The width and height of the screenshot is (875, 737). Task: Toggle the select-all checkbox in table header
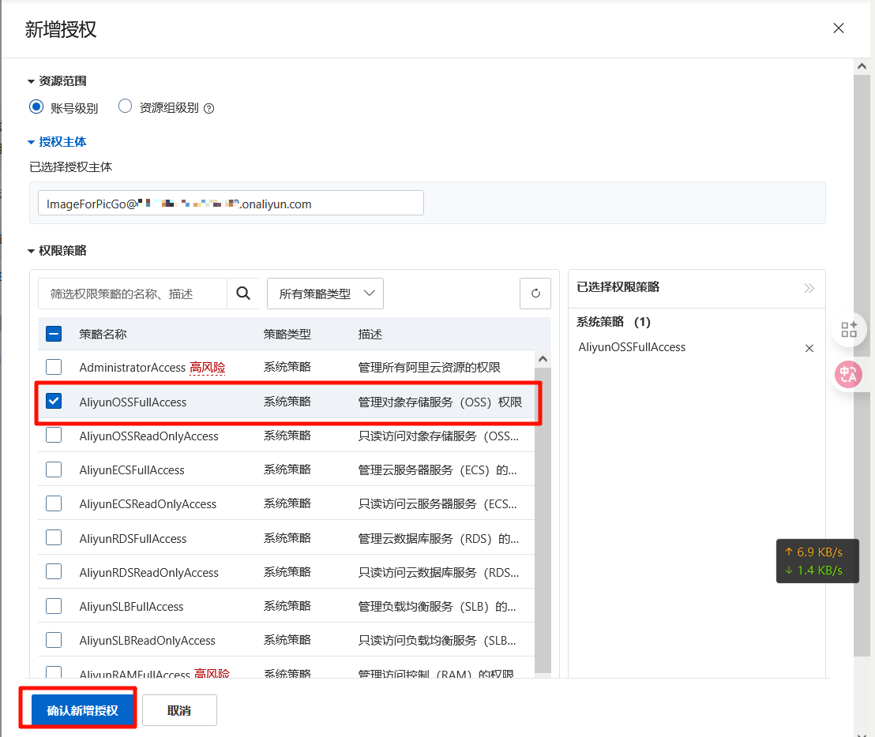tap(54, 334)
